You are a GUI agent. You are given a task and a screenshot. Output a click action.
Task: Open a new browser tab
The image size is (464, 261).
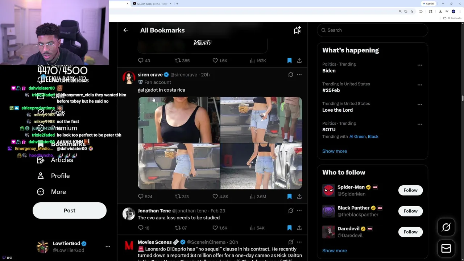tap(177, 4)
